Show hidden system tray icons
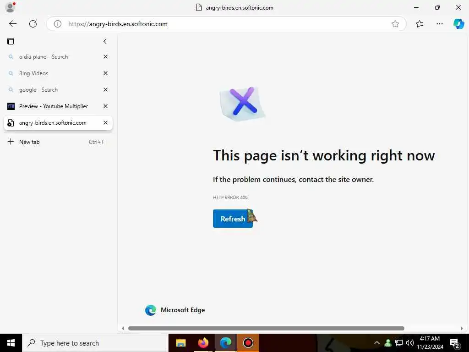Image resolution: width=469 pixels, height=352 pixels. point(377,343)
